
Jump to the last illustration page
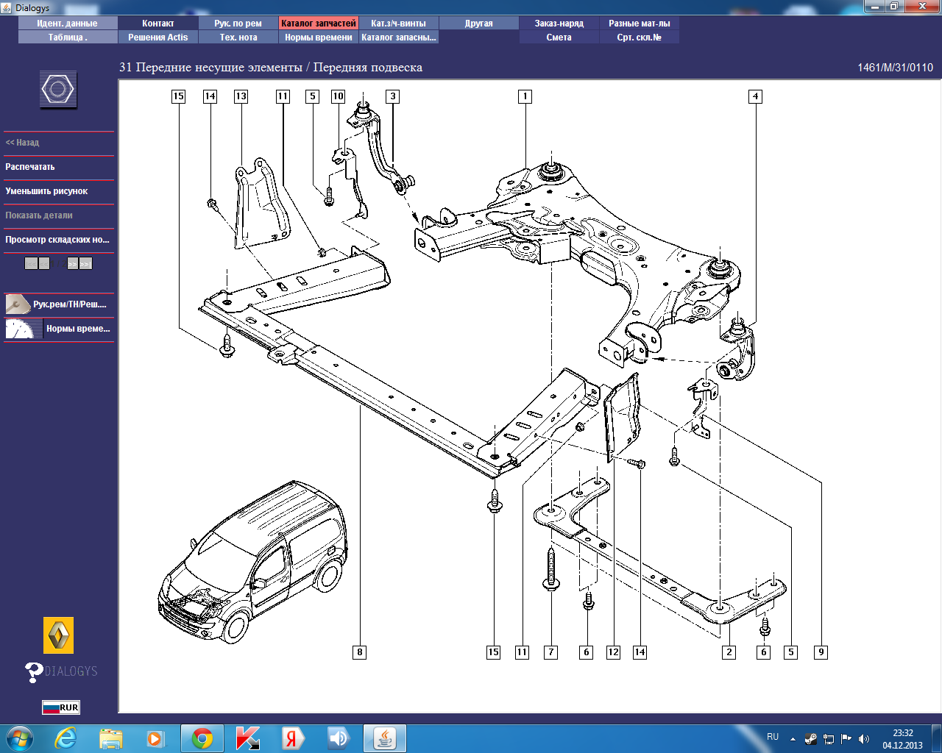[86, 263]
